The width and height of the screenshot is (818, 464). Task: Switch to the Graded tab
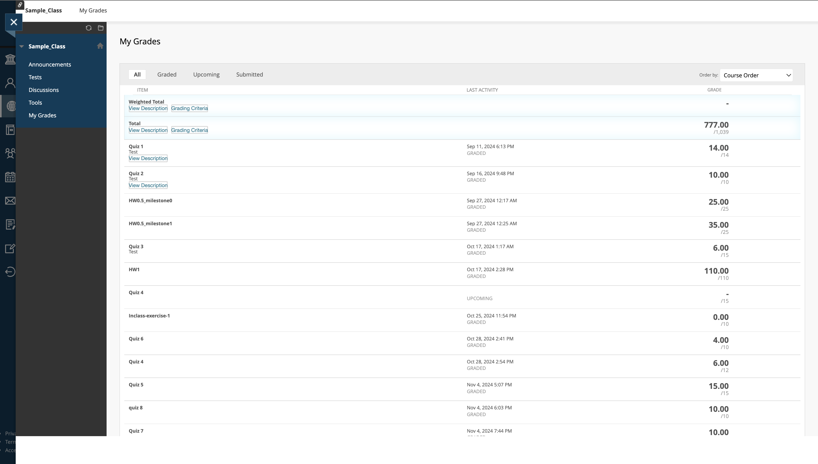[167, 75]
